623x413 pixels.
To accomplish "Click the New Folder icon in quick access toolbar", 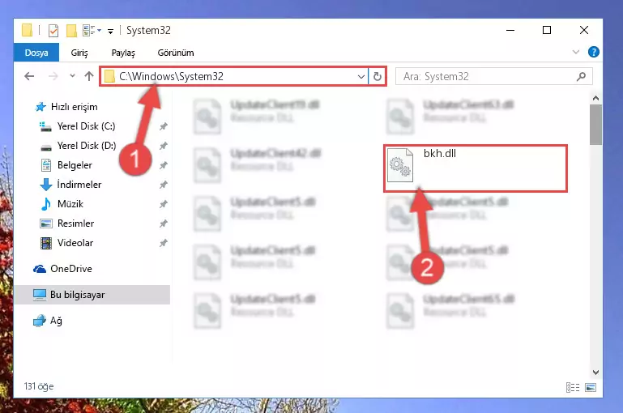I will tap(71, 31).
